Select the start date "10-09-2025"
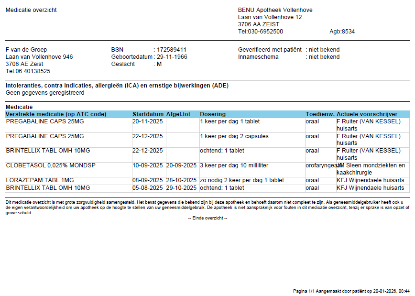Screen dimensions: 415x296 [x=147, y=165]
